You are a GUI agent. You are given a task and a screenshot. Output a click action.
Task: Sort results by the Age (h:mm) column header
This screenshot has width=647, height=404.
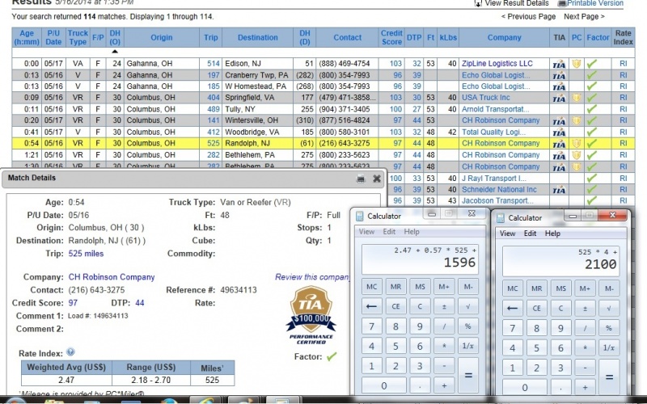tap(27, 37)
